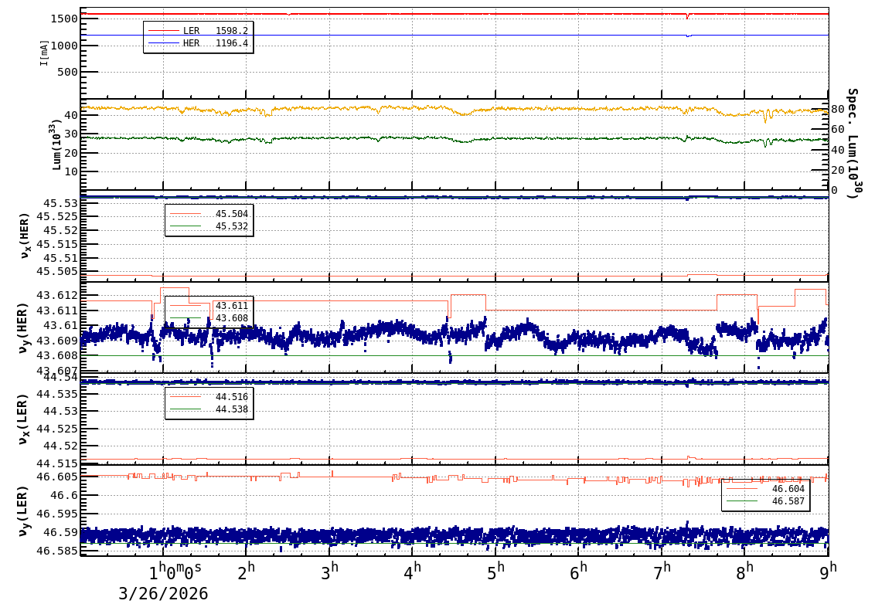892x604 pixels.
Task: Select the νx(LER) axis label
Action: pos(23,419)
